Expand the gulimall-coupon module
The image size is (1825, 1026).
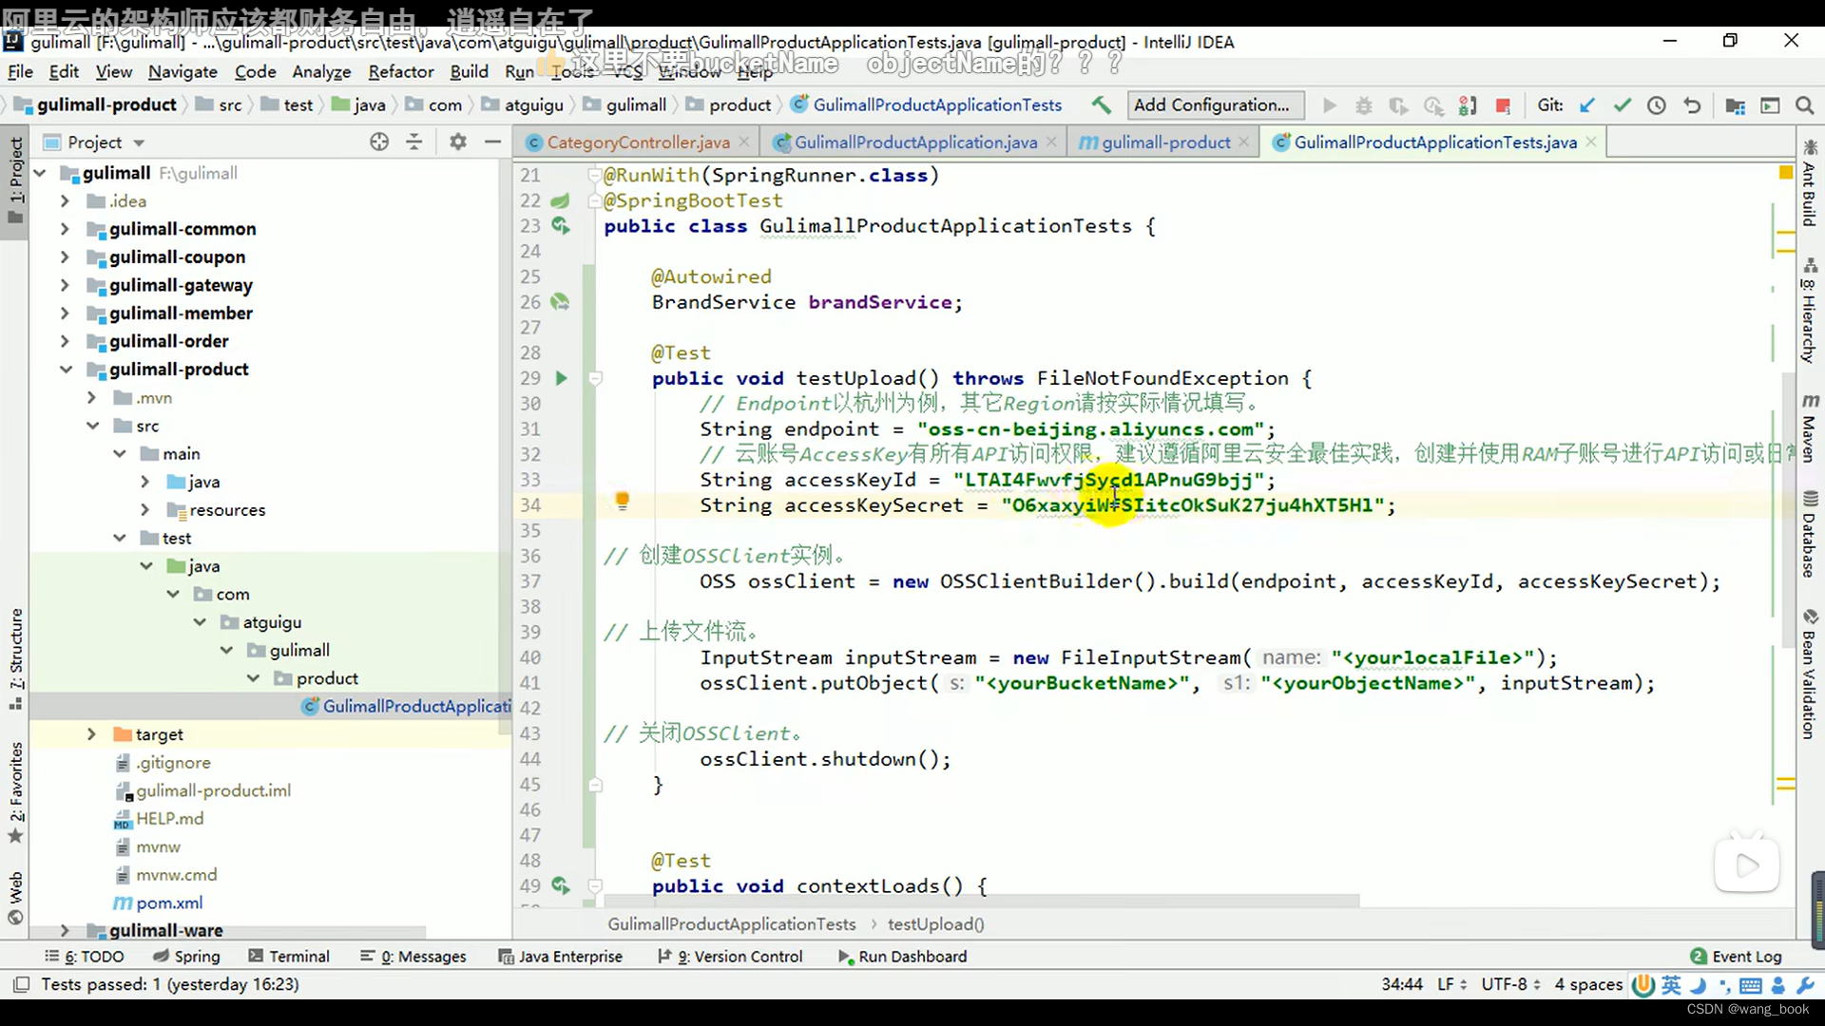pyautogui.click(x=65, y=257)
